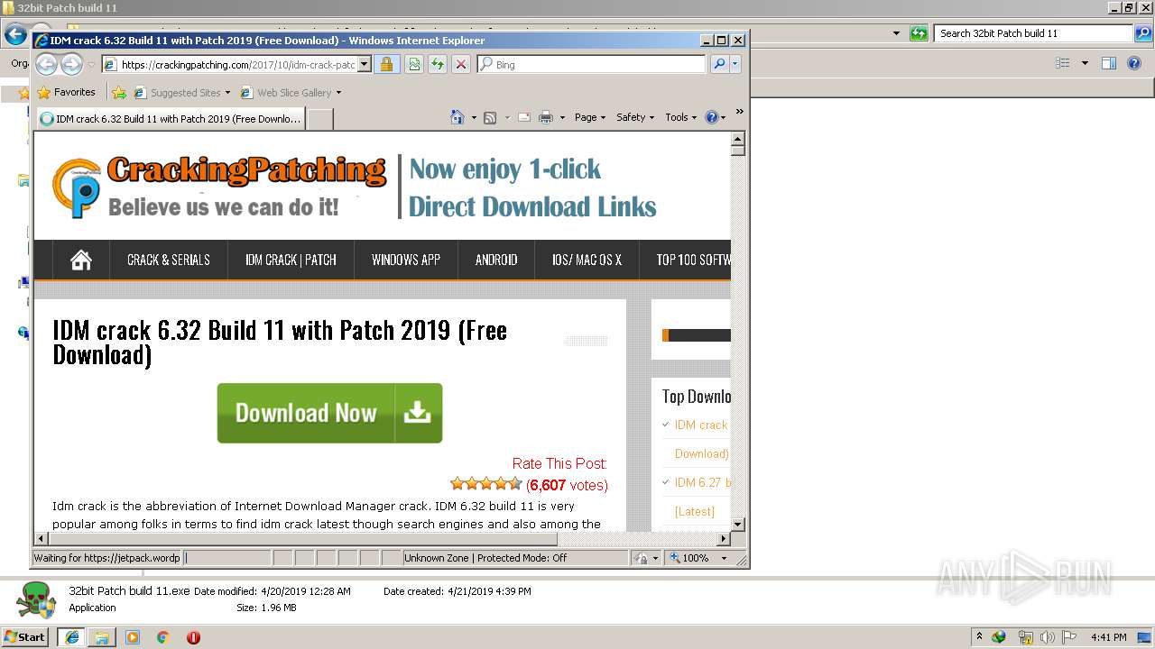Viewport: 1155px width, 649px height.
Task: Open IDM CRACK | PATCH nav item
Action: (x=291, y=260)
